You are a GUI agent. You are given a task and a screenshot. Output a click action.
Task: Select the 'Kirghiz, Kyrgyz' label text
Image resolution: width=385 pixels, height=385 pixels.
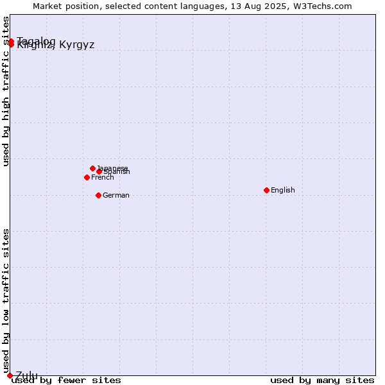[55, 45]
